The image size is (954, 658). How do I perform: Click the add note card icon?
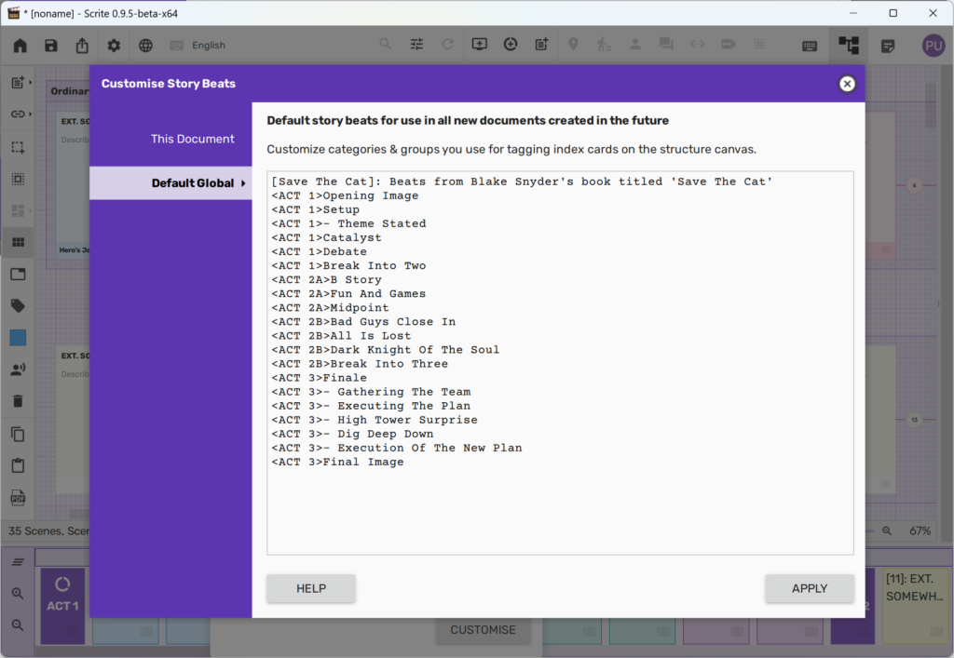pyautogui.click(x=541, y=45)
